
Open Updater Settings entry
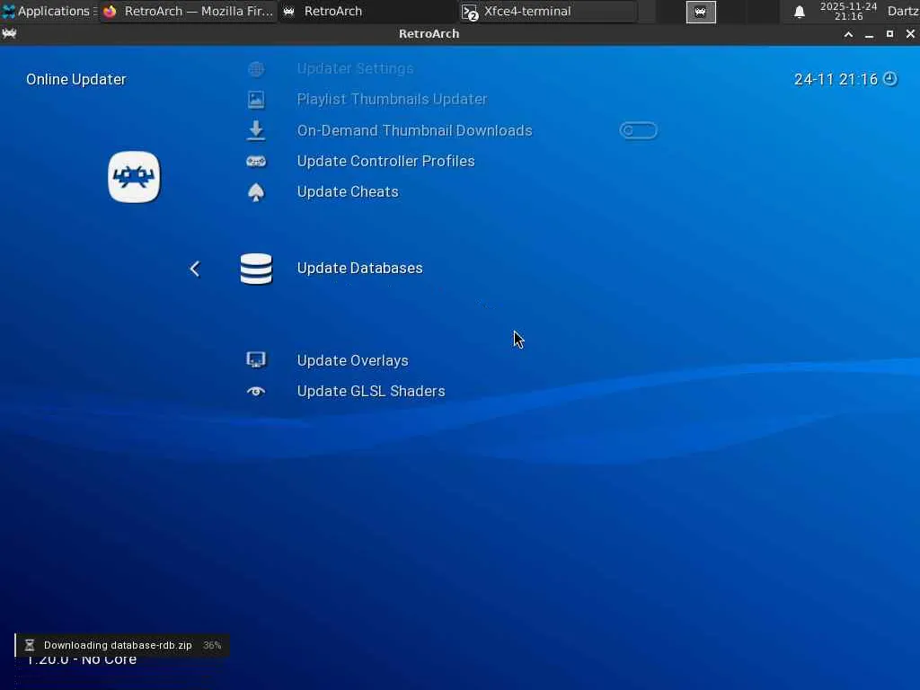(355, 68)
